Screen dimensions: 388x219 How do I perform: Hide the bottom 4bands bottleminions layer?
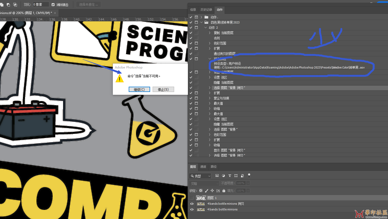[192, 209]
